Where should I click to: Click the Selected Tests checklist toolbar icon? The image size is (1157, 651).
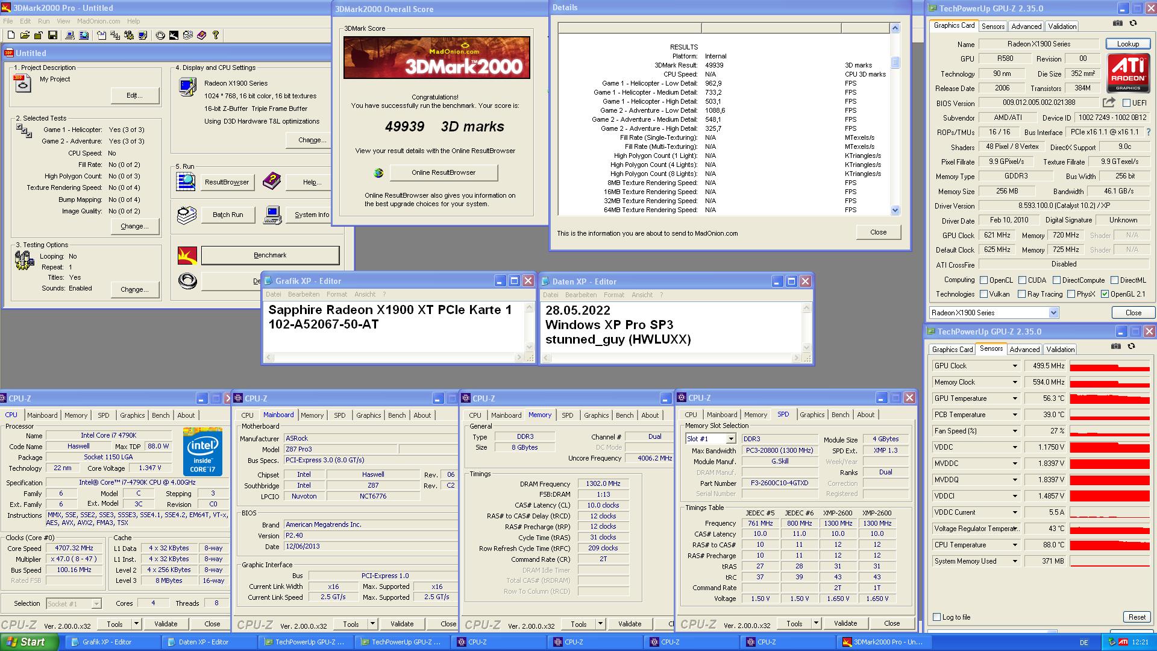(x=115, y=35)
